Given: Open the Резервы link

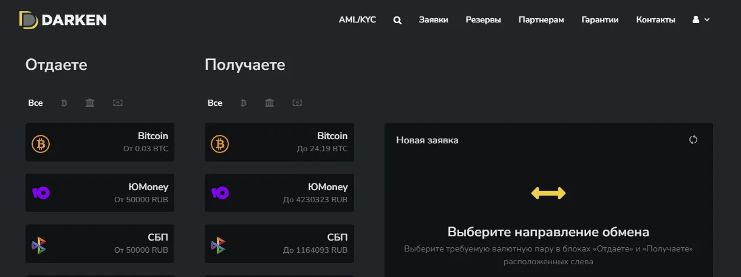Looking at the screenshot, I should (x=483, y=20).
